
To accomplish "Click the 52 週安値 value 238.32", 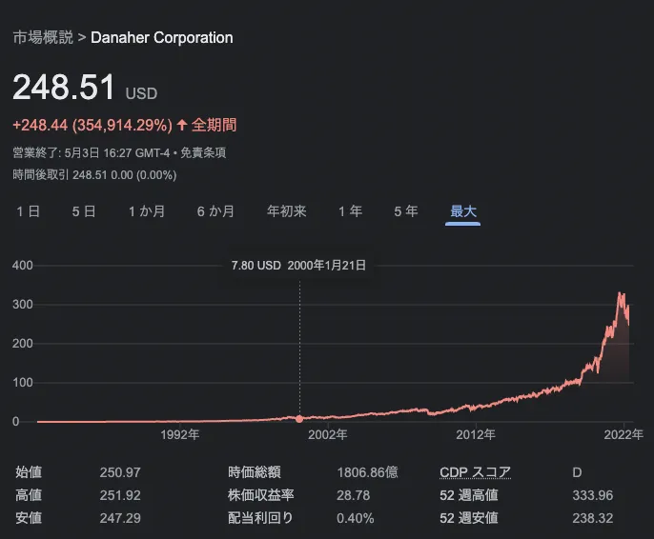I will (x=593, y=518).
